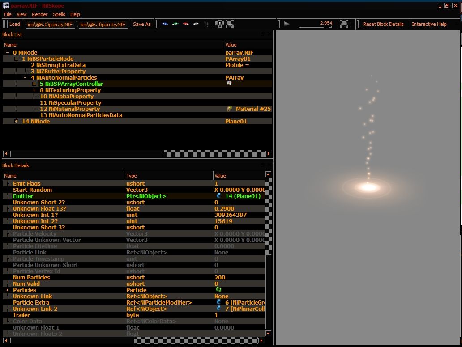Follow the link icon in Unknown Link 2 row
This screenshot has width=462, height=347.
click(x=219, y=309)
